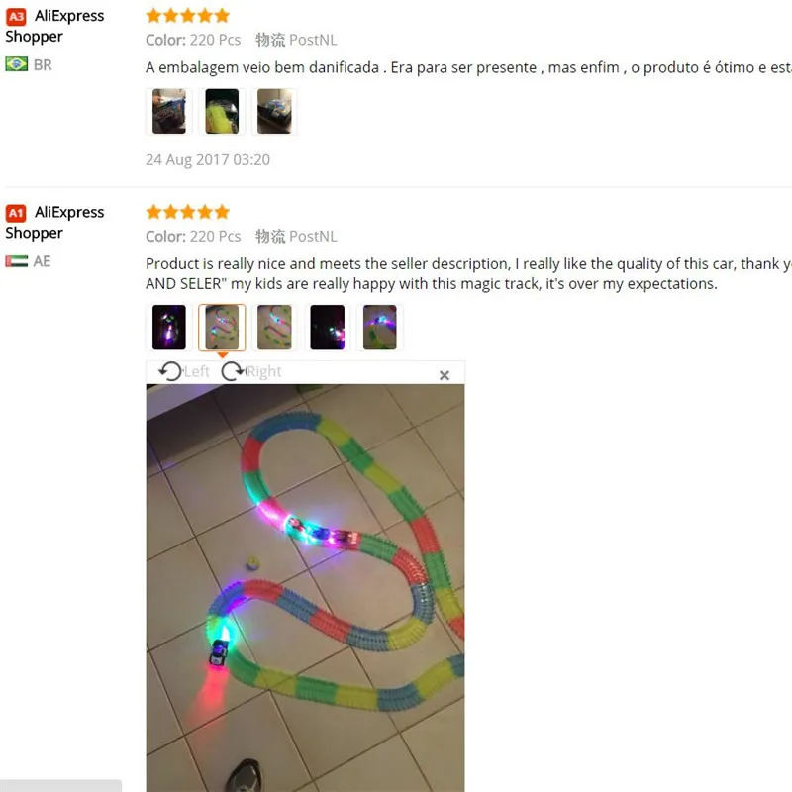Click the Brazil flag icon
The image size is (792, 792).
17,64
